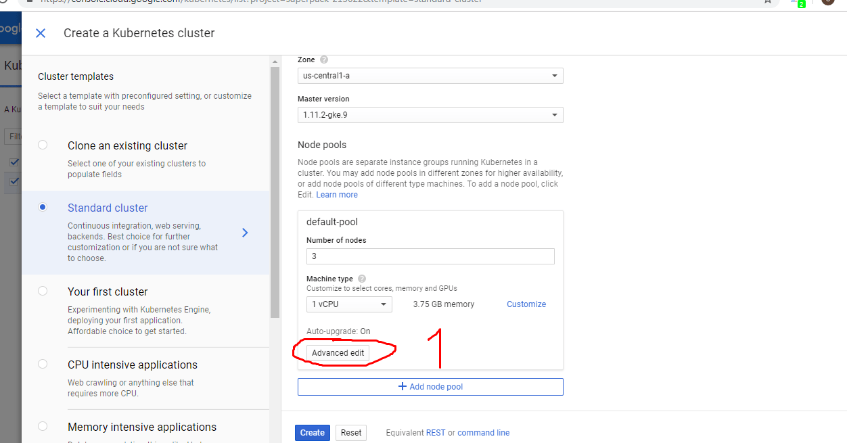Image resolution: width=847 pixels, height=443 pixels.
Task: Click the chevron beside Standard cluster
Action: (245, 232)
